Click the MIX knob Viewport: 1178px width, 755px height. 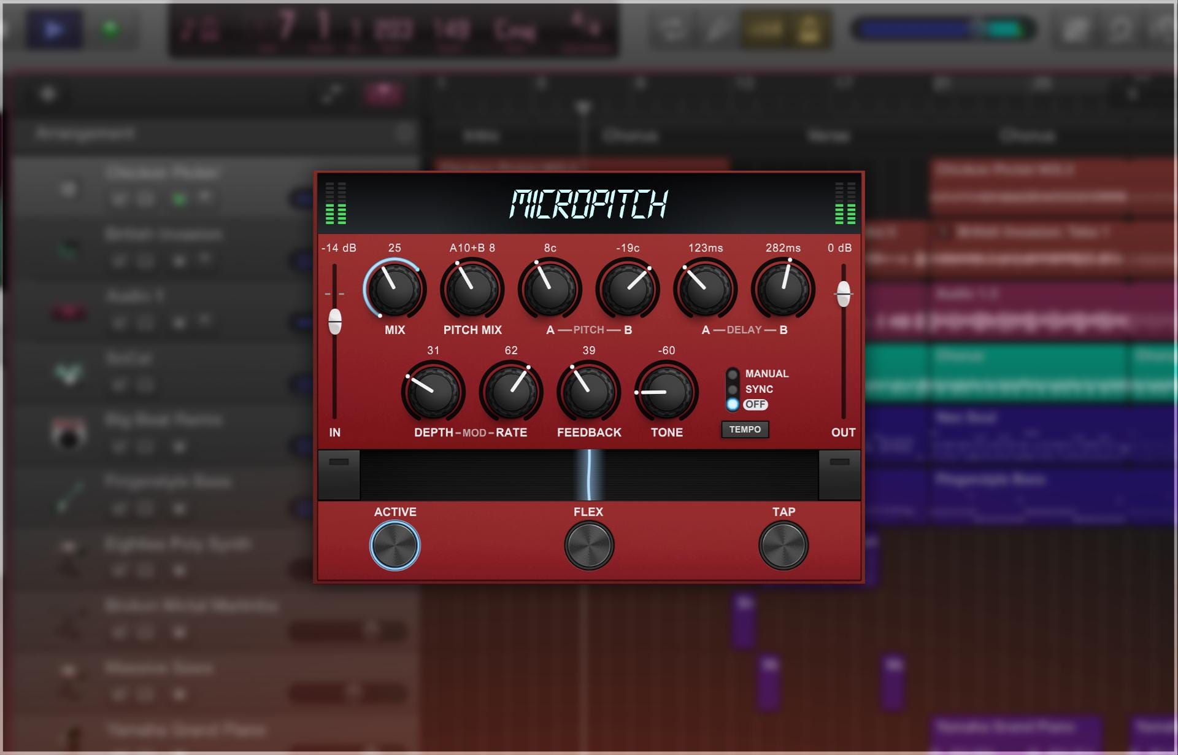click(x=395, y=288)
